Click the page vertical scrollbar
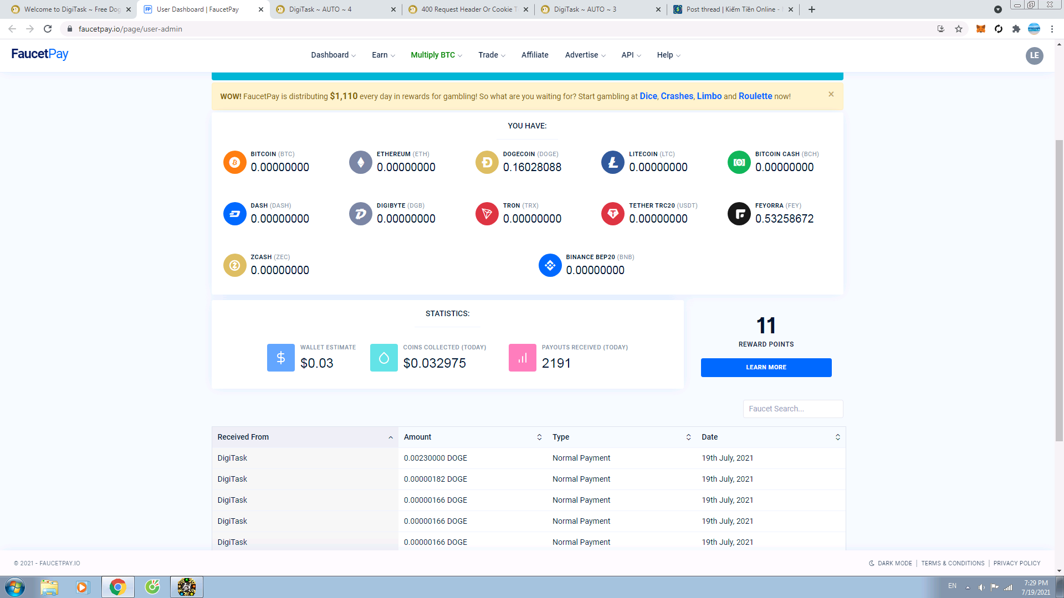This screenshot has width=1064, height=598. (1059, 290)
